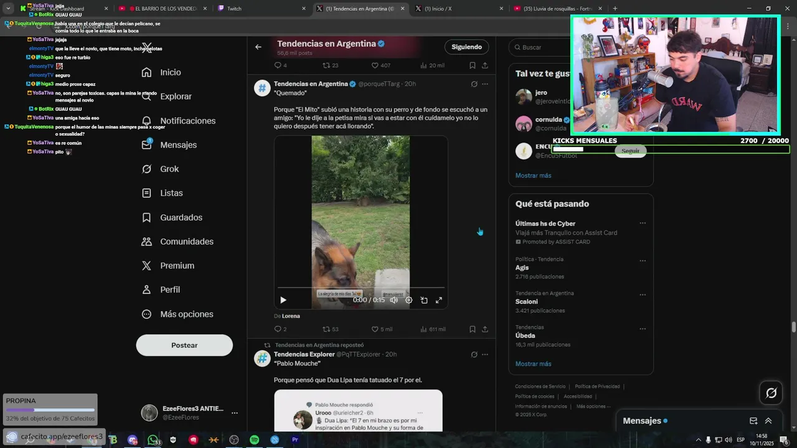Click Mostrar más under Tal vez te guste
The height and width of the screenshot is (448, 797).
[x=533, y=175]
